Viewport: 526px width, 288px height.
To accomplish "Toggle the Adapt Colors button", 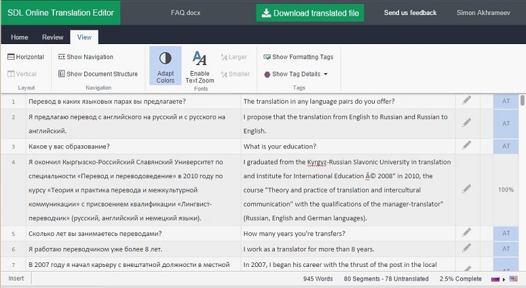I will coord(166,66).
